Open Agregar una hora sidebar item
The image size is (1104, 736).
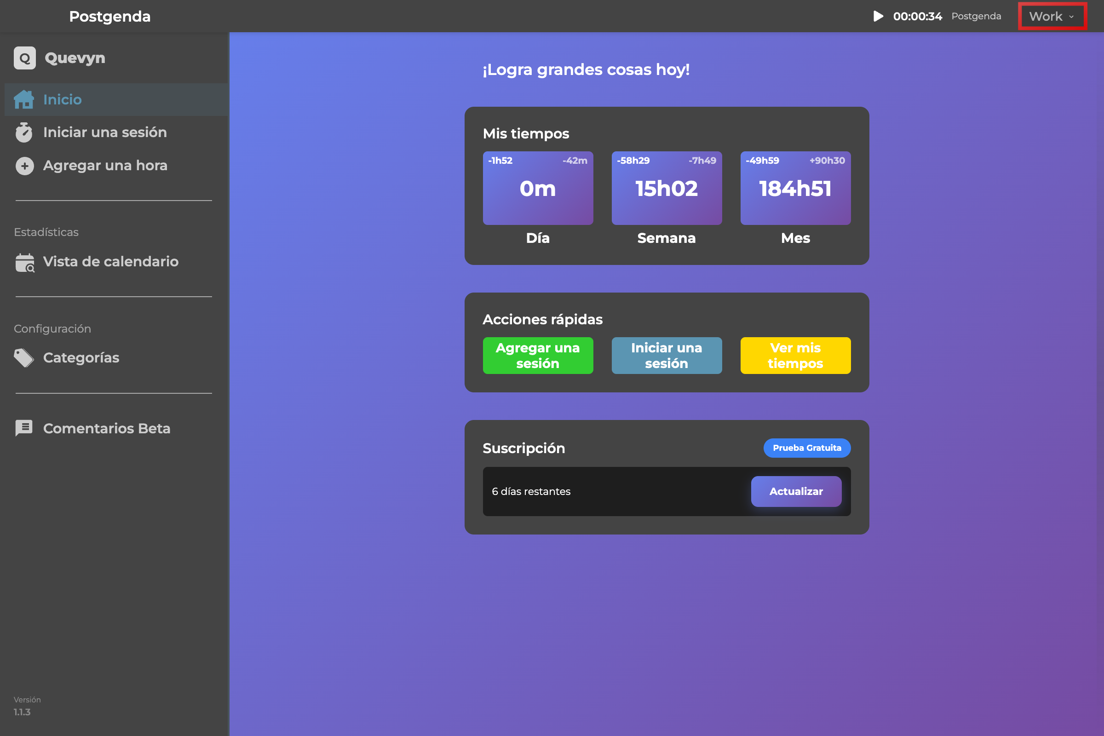coord(116,166)
